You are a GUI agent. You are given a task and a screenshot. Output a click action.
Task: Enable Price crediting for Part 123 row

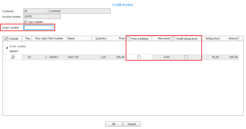(x=139, y=57)
